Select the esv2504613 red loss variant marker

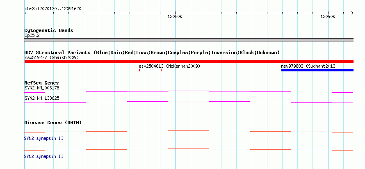coord(150,70)
